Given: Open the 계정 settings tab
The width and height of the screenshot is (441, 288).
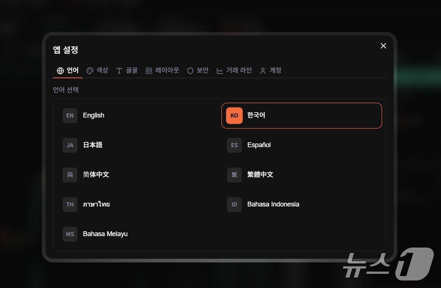Looking at the screenshot, I should click(x=271, y=70).
